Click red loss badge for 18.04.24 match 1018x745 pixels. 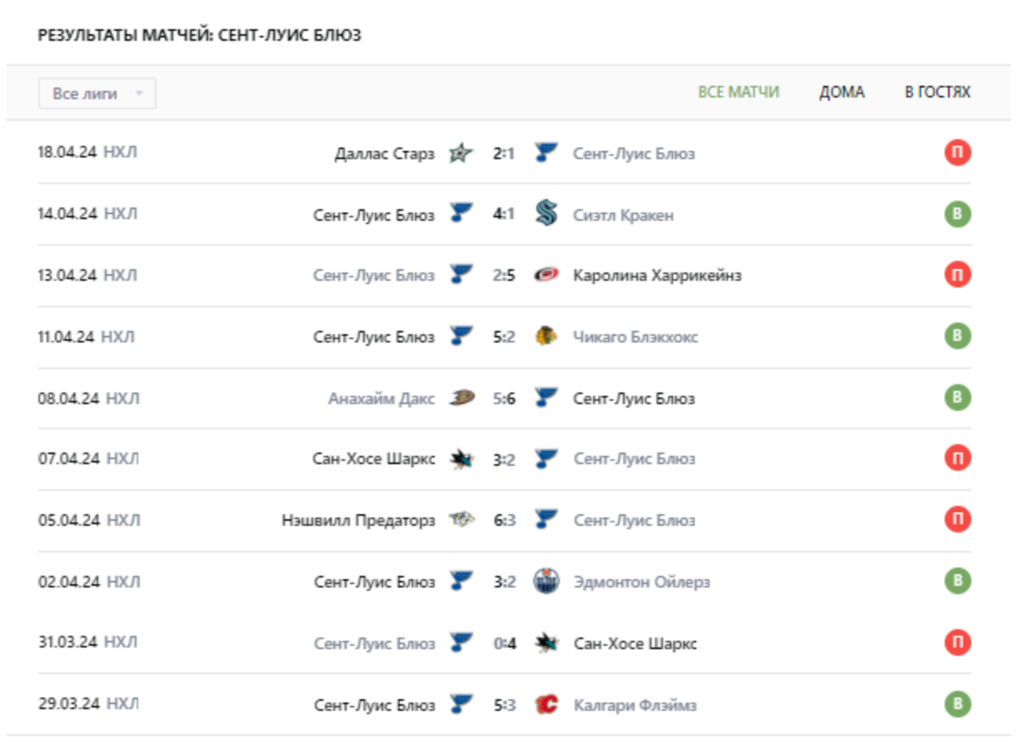tap(957, 153)
